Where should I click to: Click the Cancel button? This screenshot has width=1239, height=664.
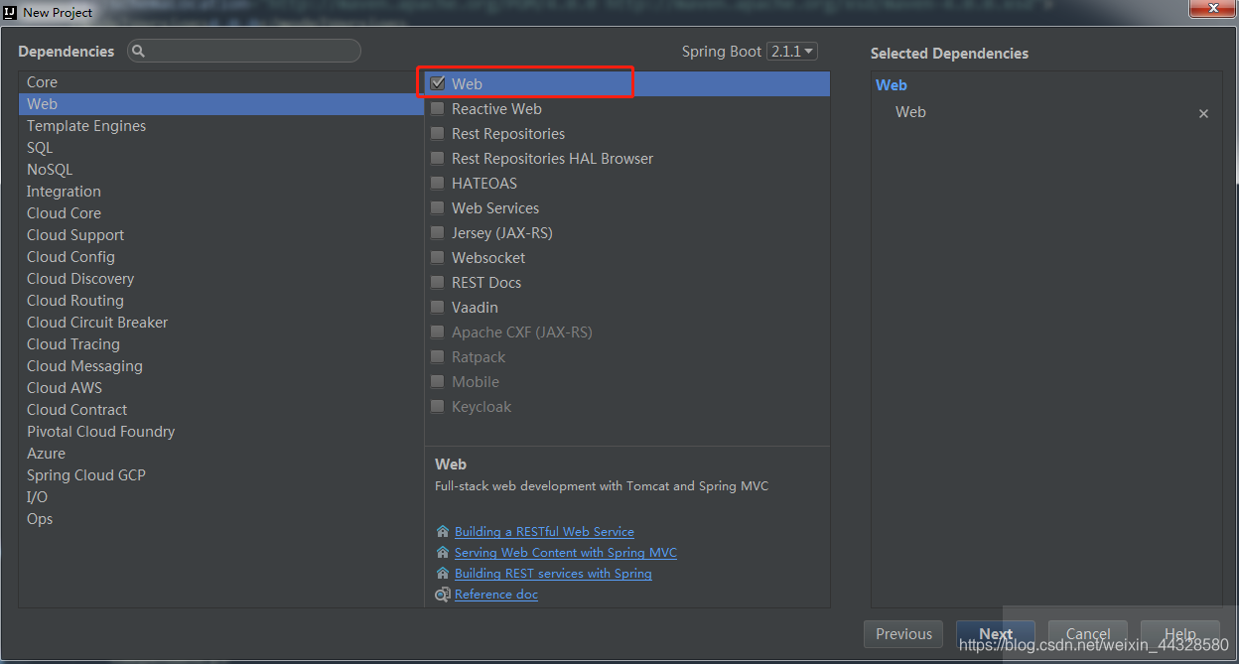pos(1088,634)
